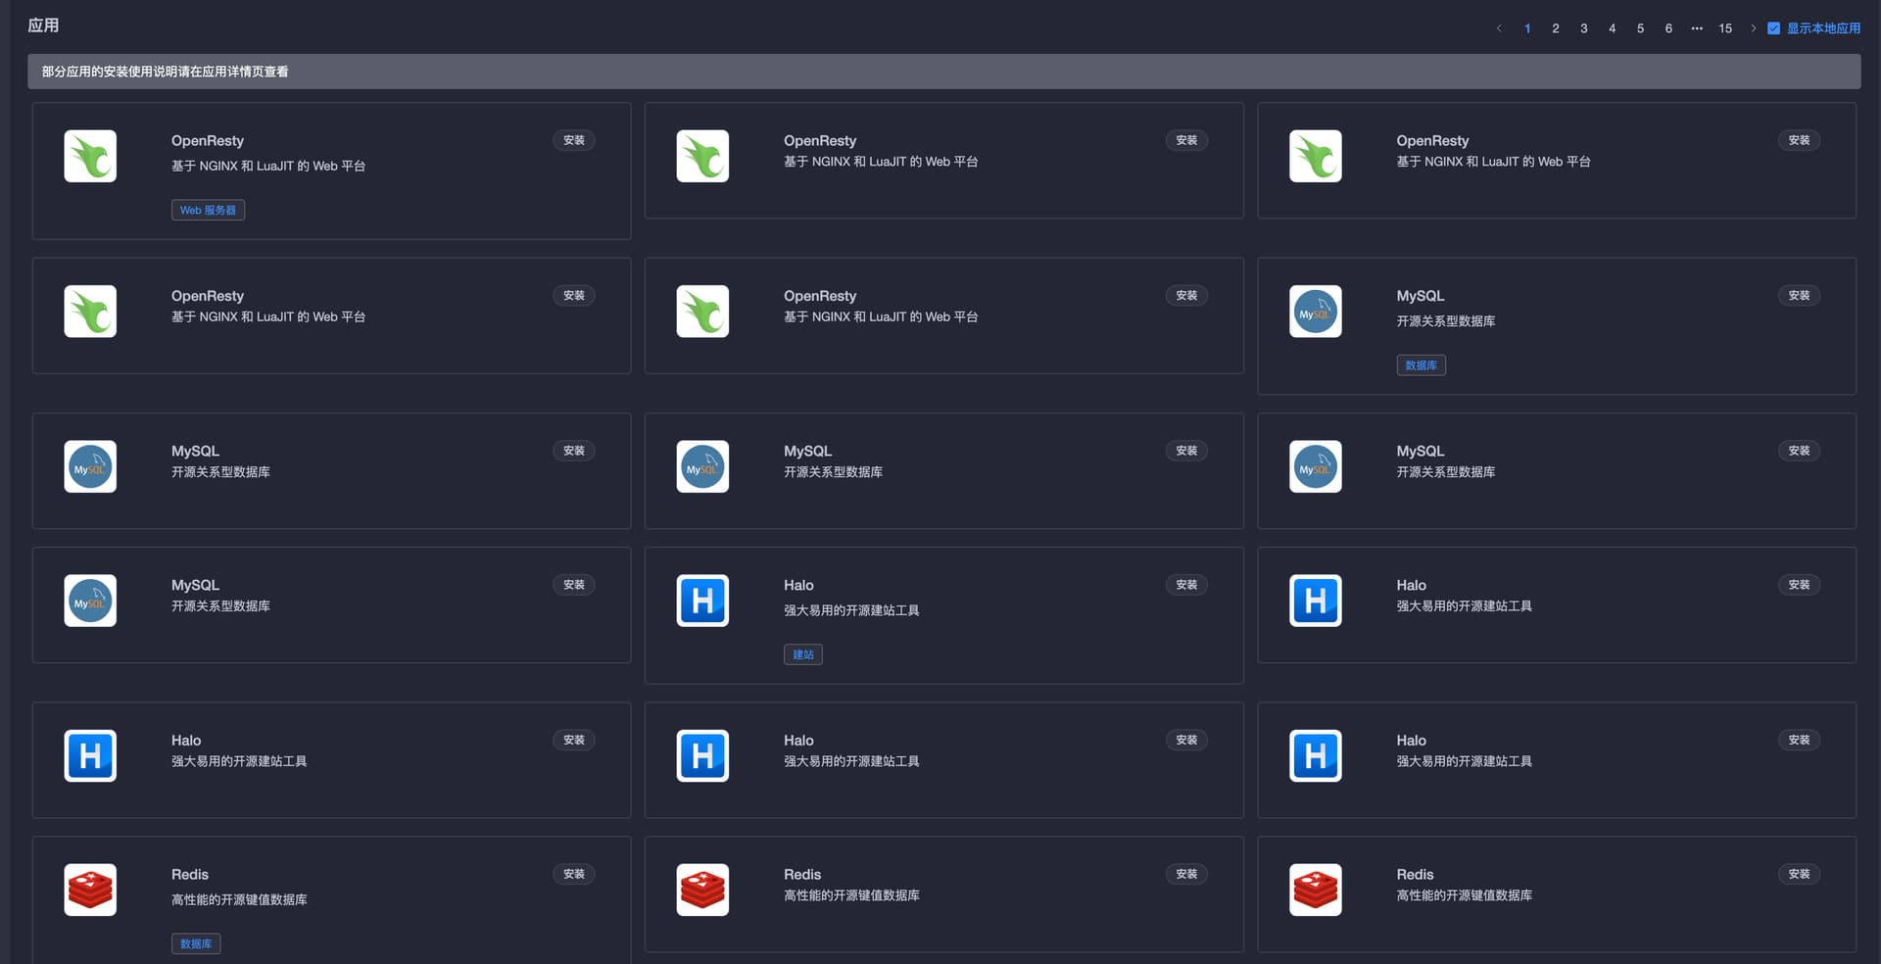This screenshot has width=1881, height=964.
Task: Install MySQL from card tagged 数据库
Action: click(x=1799, y=295)
